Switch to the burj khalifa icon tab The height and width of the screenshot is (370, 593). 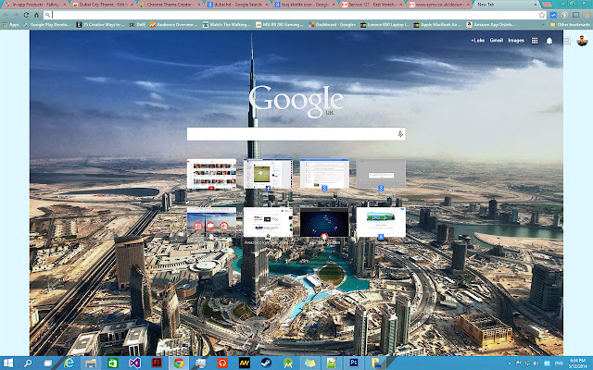[305, 5]
